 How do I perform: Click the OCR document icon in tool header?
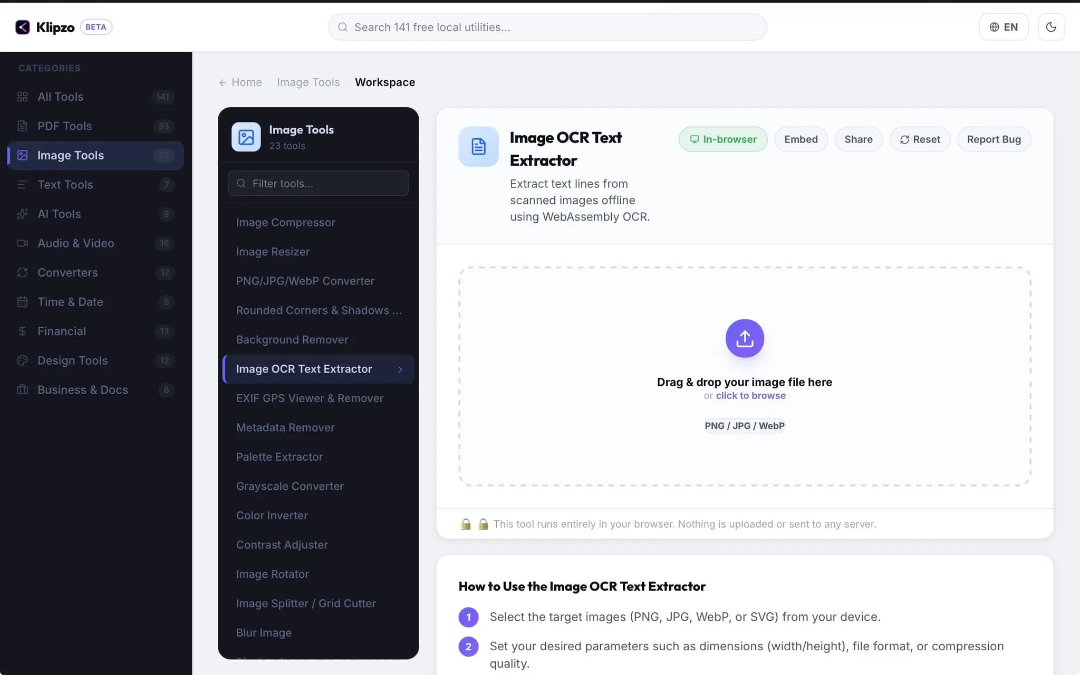point(478,146)
